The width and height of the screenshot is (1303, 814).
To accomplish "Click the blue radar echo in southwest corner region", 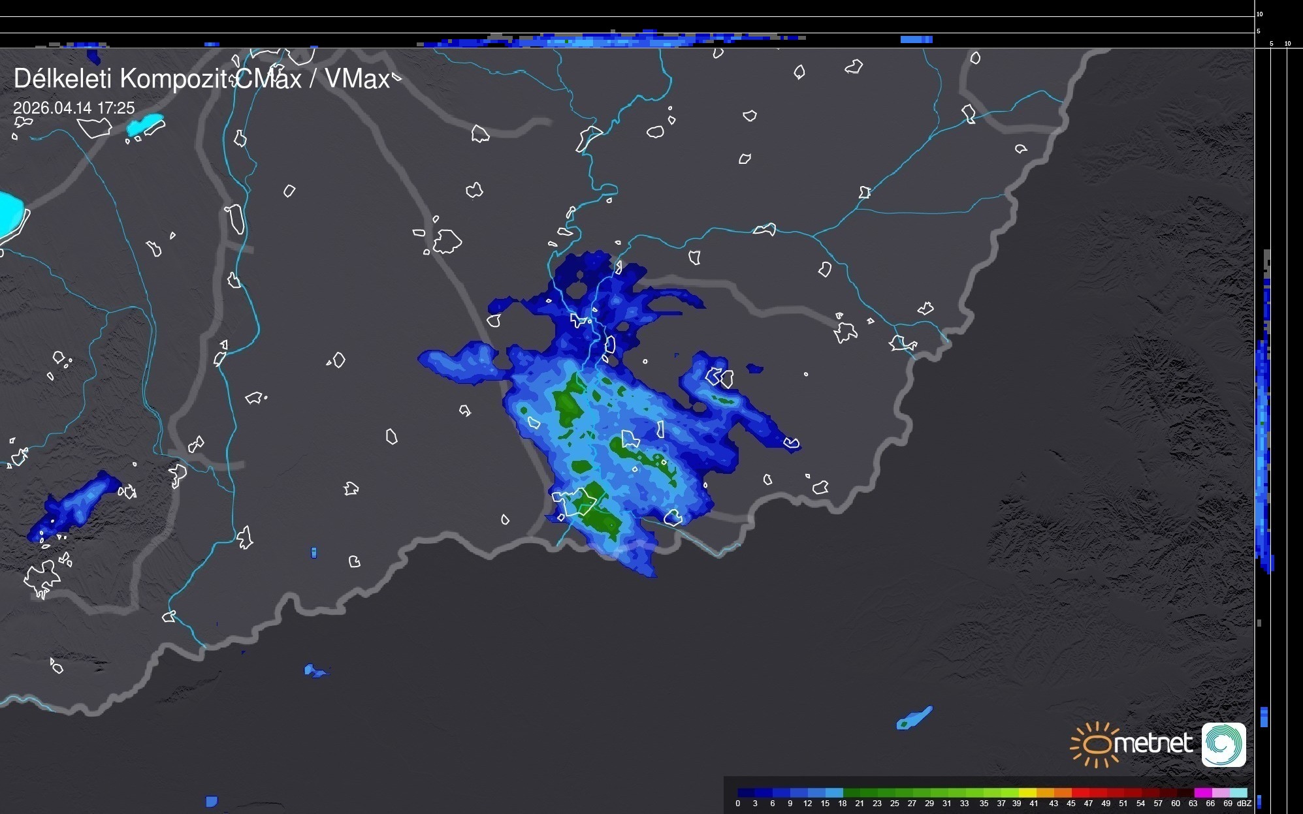I will 75,506.
